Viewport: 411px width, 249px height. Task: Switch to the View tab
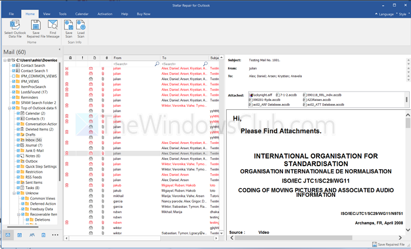46,14
